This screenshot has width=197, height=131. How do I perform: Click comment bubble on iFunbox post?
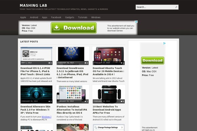[86, 102]
